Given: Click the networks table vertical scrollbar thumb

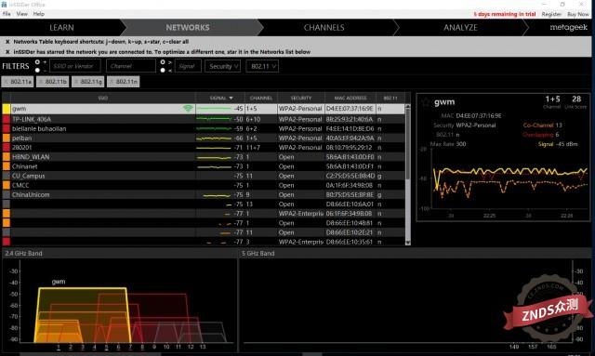Looking at the screenshot, I should (408, 144).
